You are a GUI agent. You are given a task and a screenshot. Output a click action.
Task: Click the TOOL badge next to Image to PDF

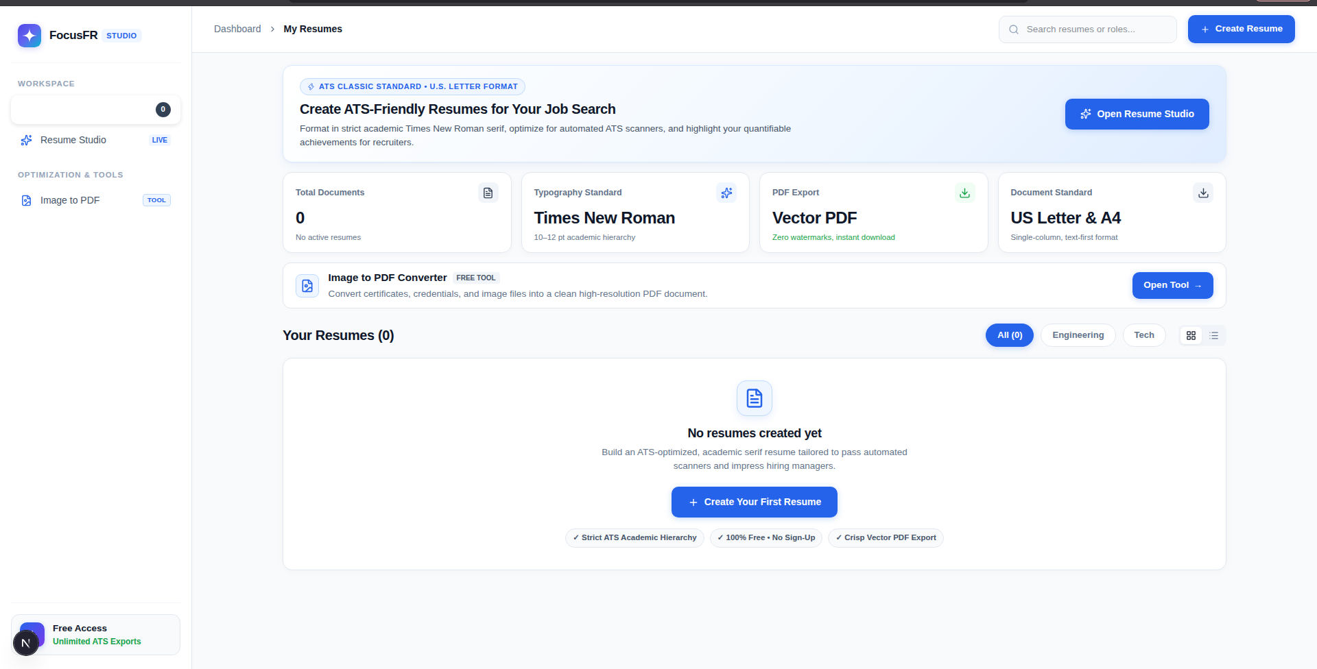coord(157,200)
